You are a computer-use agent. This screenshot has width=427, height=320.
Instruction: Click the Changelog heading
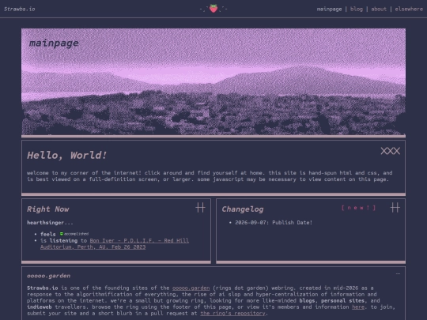243,209
